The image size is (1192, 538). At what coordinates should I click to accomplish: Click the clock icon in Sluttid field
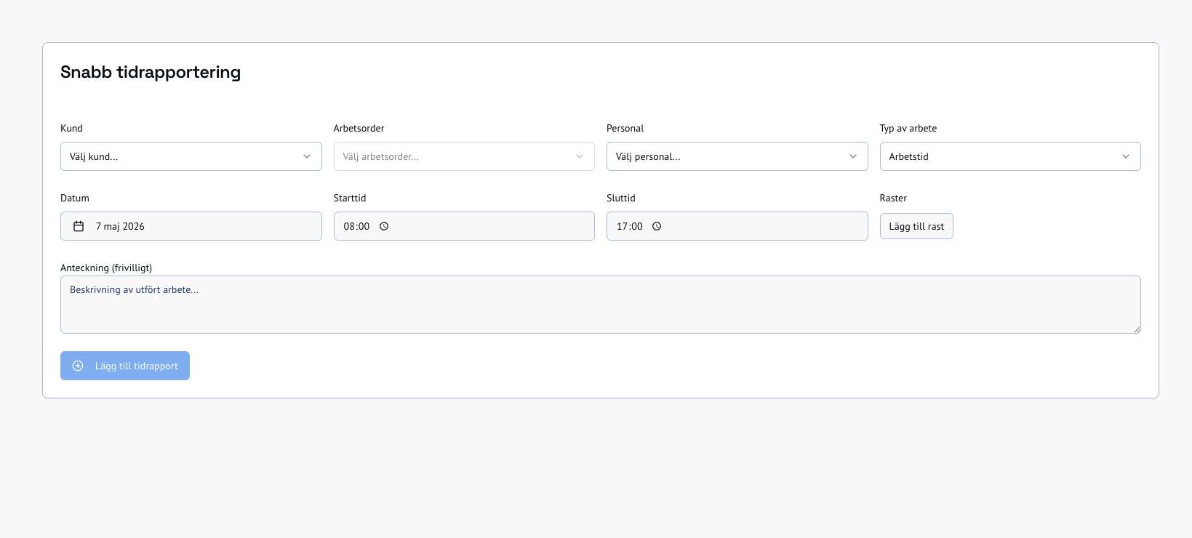pos(657,226)
